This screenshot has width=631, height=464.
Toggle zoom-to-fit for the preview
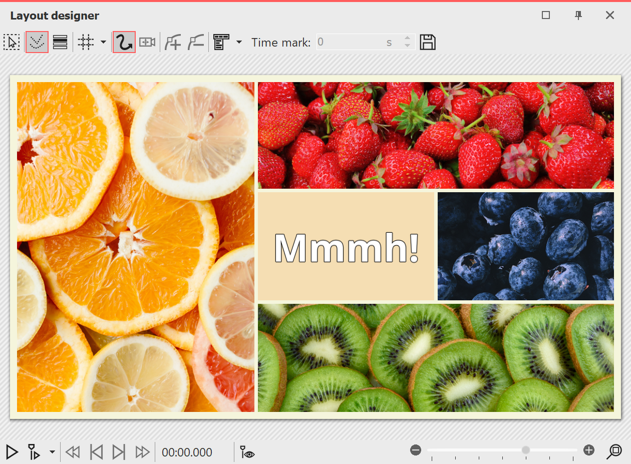615,451
